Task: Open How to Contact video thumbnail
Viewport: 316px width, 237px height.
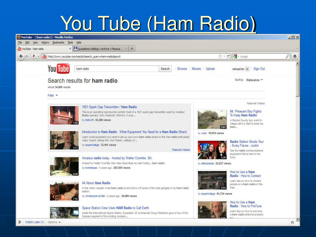Action: [212, 180]
